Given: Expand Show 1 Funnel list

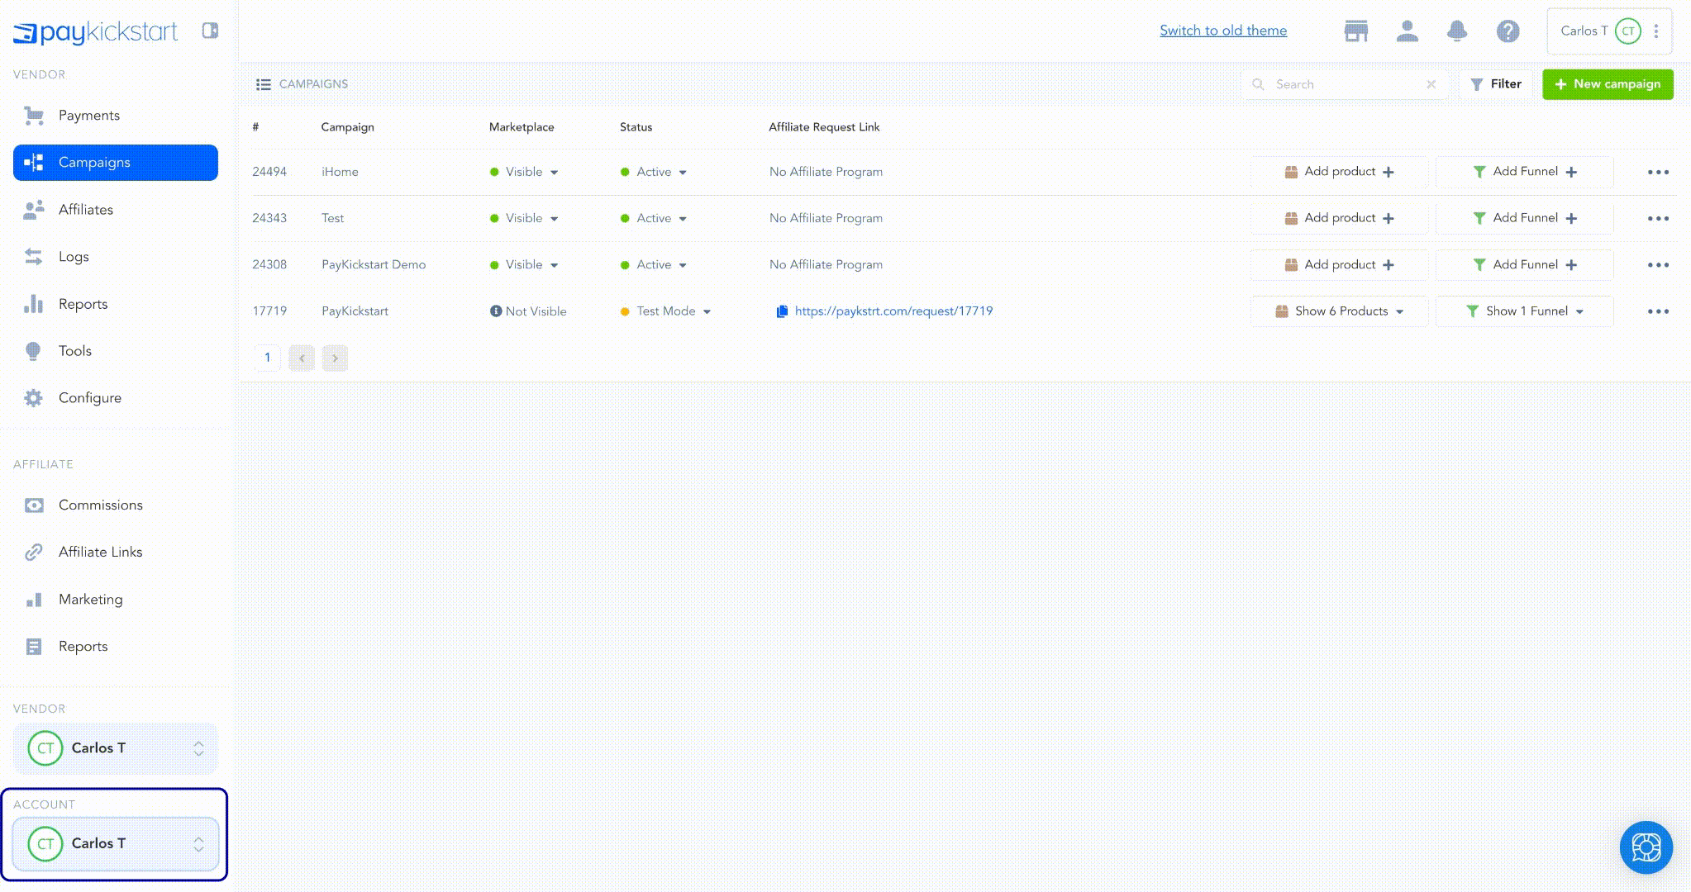Looking at the screenshot, I should [1525, 311].
